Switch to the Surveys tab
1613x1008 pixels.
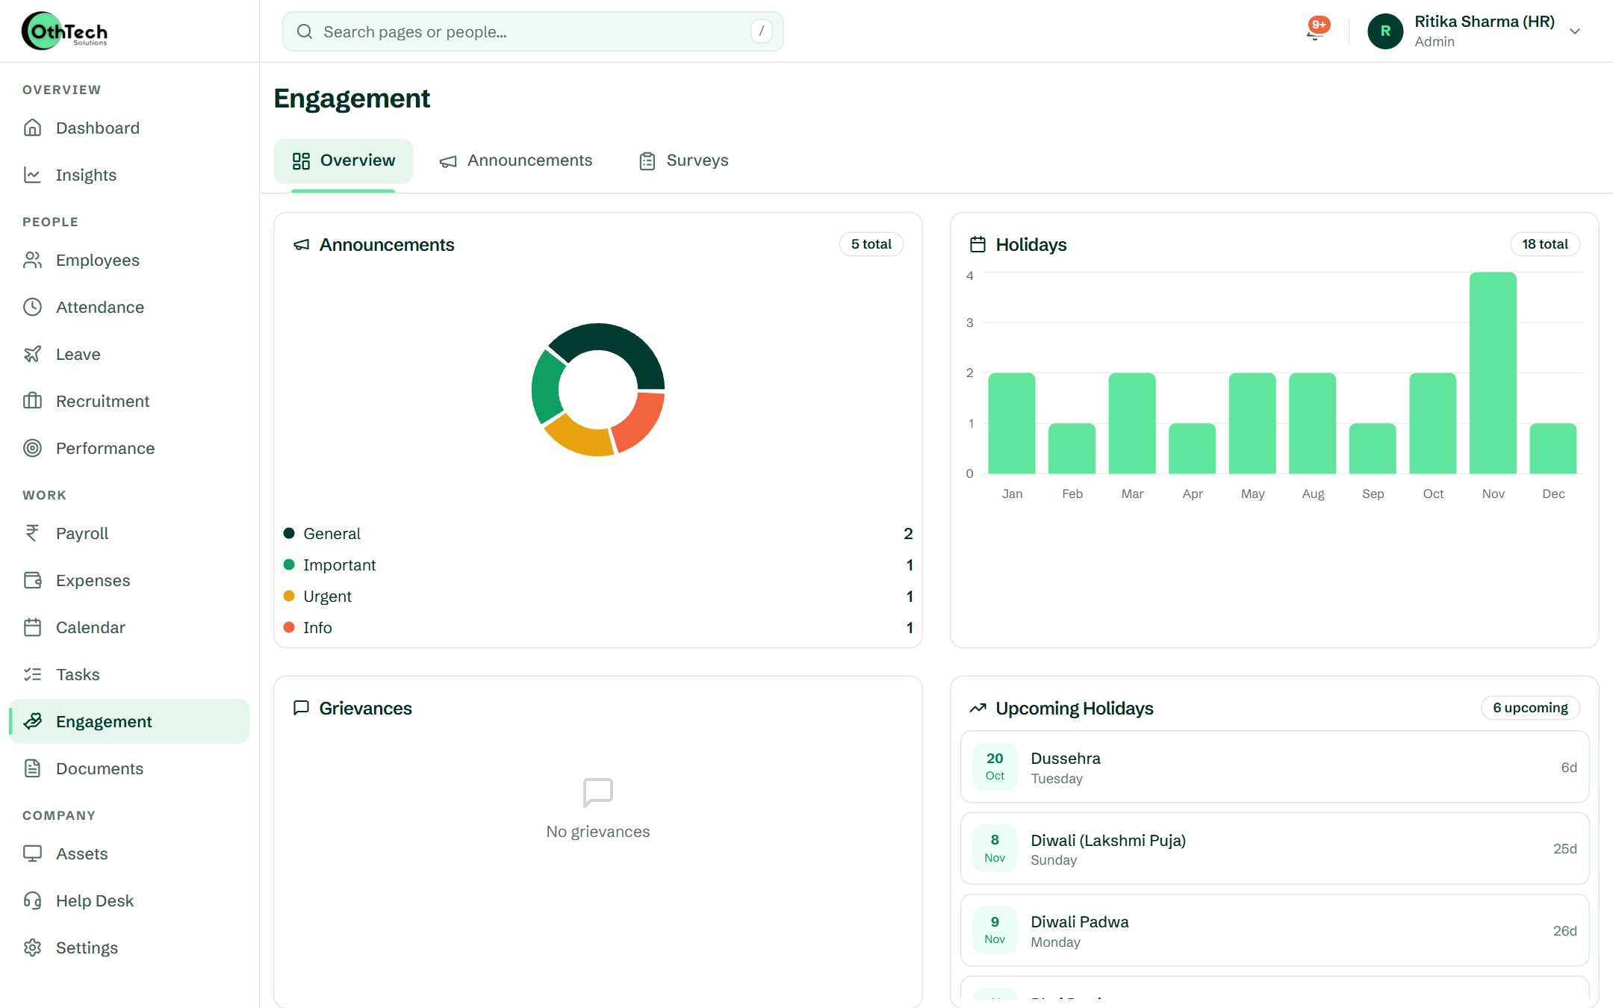click(683, 161)
